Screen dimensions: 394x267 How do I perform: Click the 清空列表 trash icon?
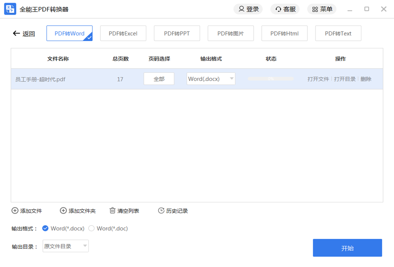tap(113, 211)
